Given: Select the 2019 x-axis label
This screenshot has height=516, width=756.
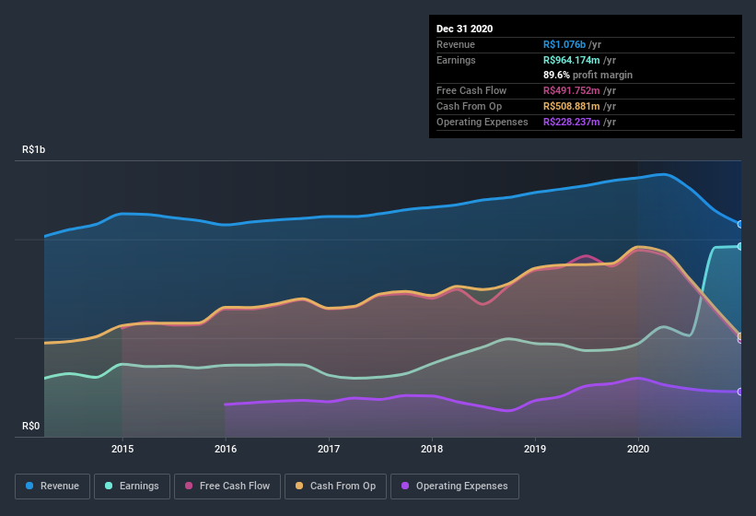Looking at the screenshot, I should point(534,449).
